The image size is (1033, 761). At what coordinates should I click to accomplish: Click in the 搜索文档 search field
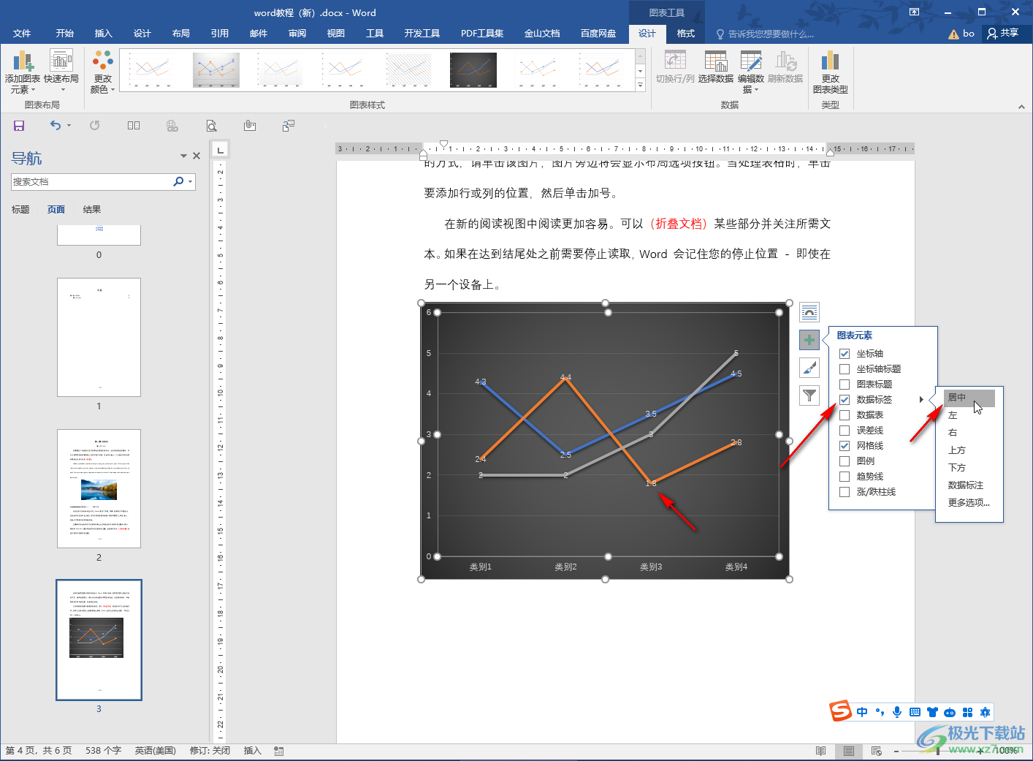[x=91, y=182]
